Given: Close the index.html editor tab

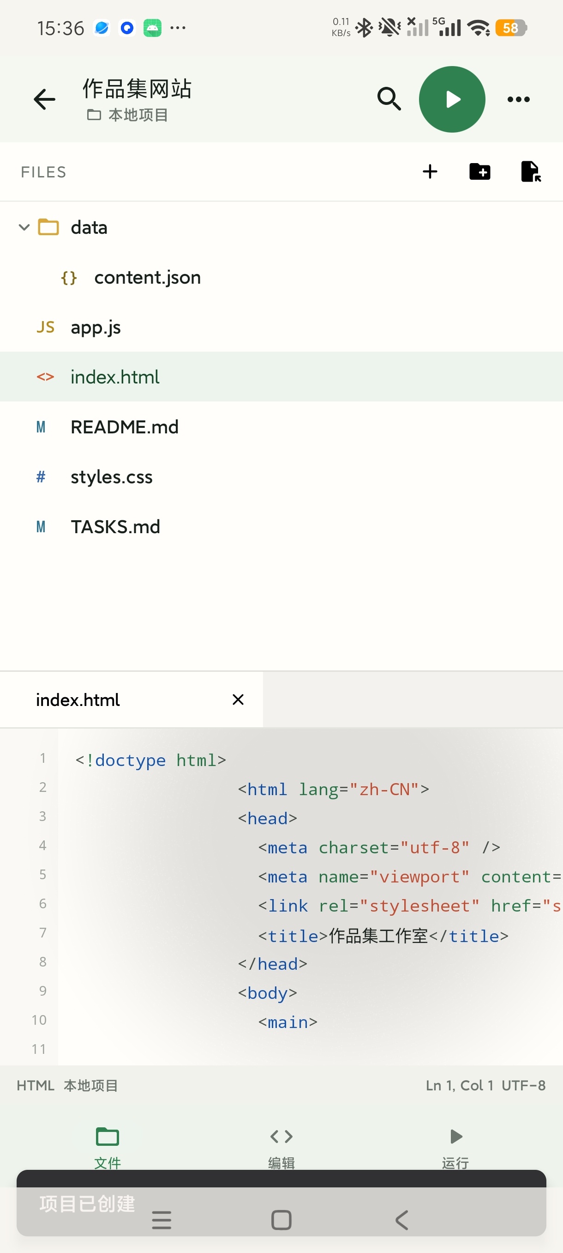Looking at the screenshot, I should coord(238,700).
